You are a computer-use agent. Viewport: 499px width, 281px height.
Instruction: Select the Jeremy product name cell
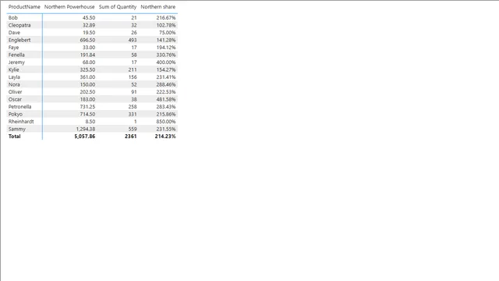click(16, 62)
